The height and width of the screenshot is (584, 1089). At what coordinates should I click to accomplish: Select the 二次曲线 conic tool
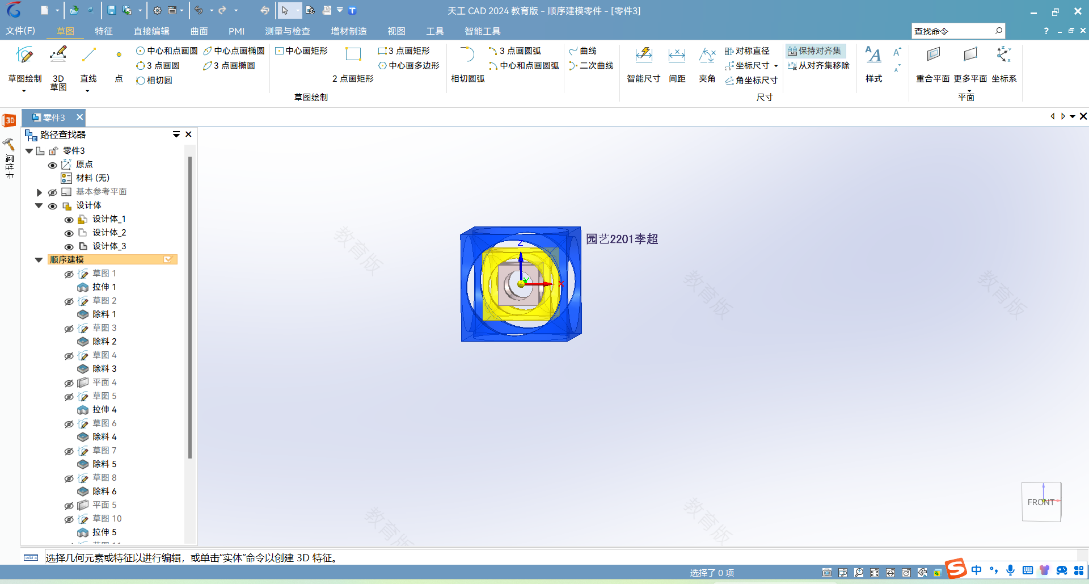(x=592, y=66)
